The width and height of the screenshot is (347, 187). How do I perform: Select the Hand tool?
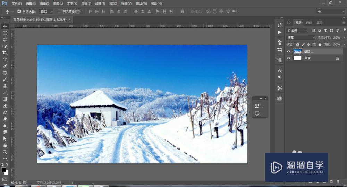pyautogui.click(x=5, y=145)
